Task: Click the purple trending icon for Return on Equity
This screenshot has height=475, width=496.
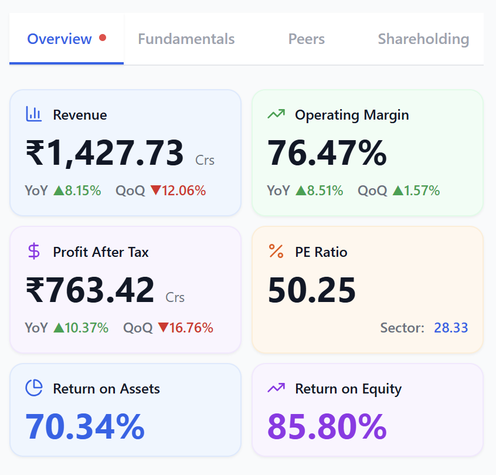Action: (x=276, y=388)
